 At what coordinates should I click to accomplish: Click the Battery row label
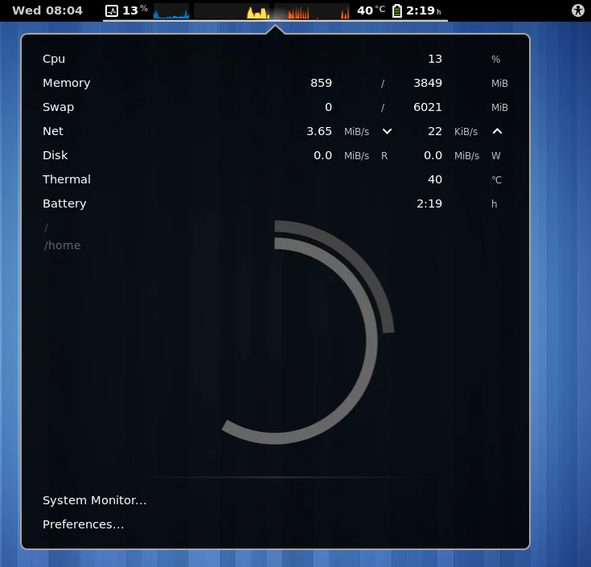pos(64,203)
